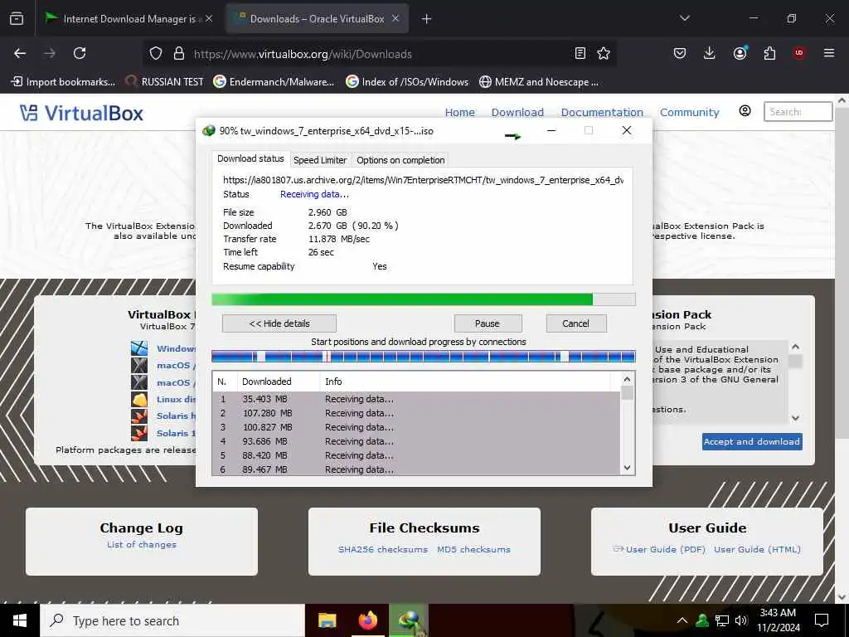Switch to Firefox in the taskbar
The height and width of the screenshot is (637, 849).
(367, 620)
